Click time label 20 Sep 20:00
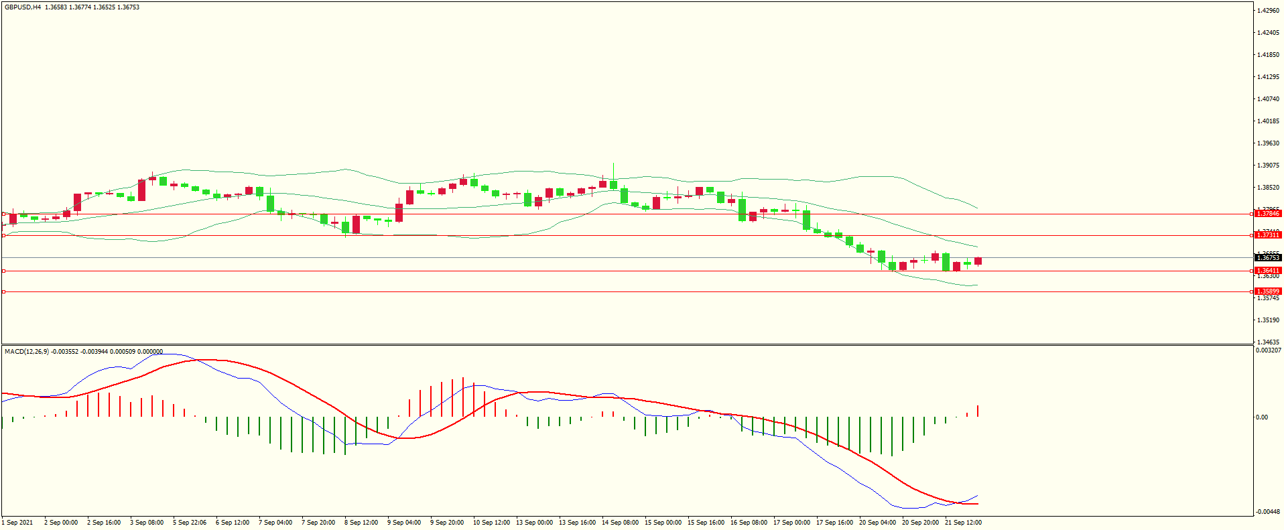1284x530 pixels. coord(920,523)
